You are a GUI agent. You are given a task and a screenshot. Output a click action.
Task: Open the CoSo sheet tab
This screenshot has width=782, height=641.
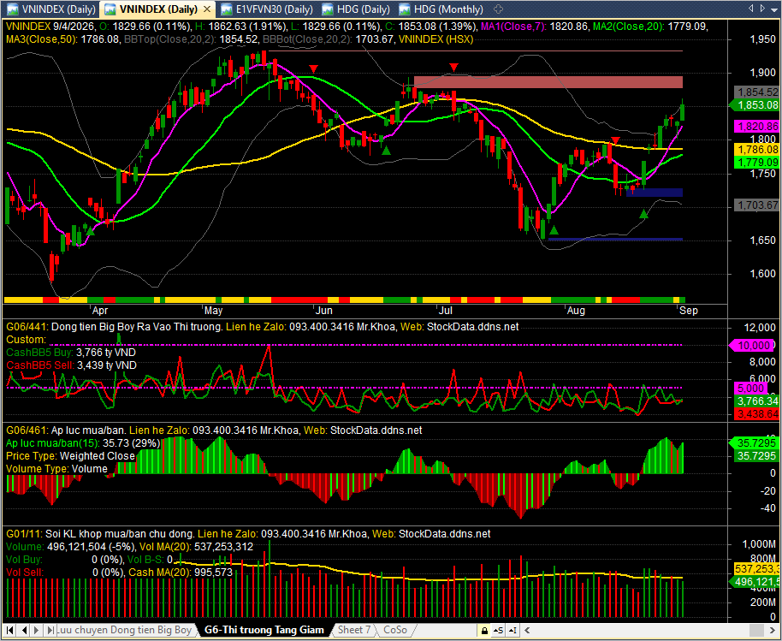click(395, 630)
